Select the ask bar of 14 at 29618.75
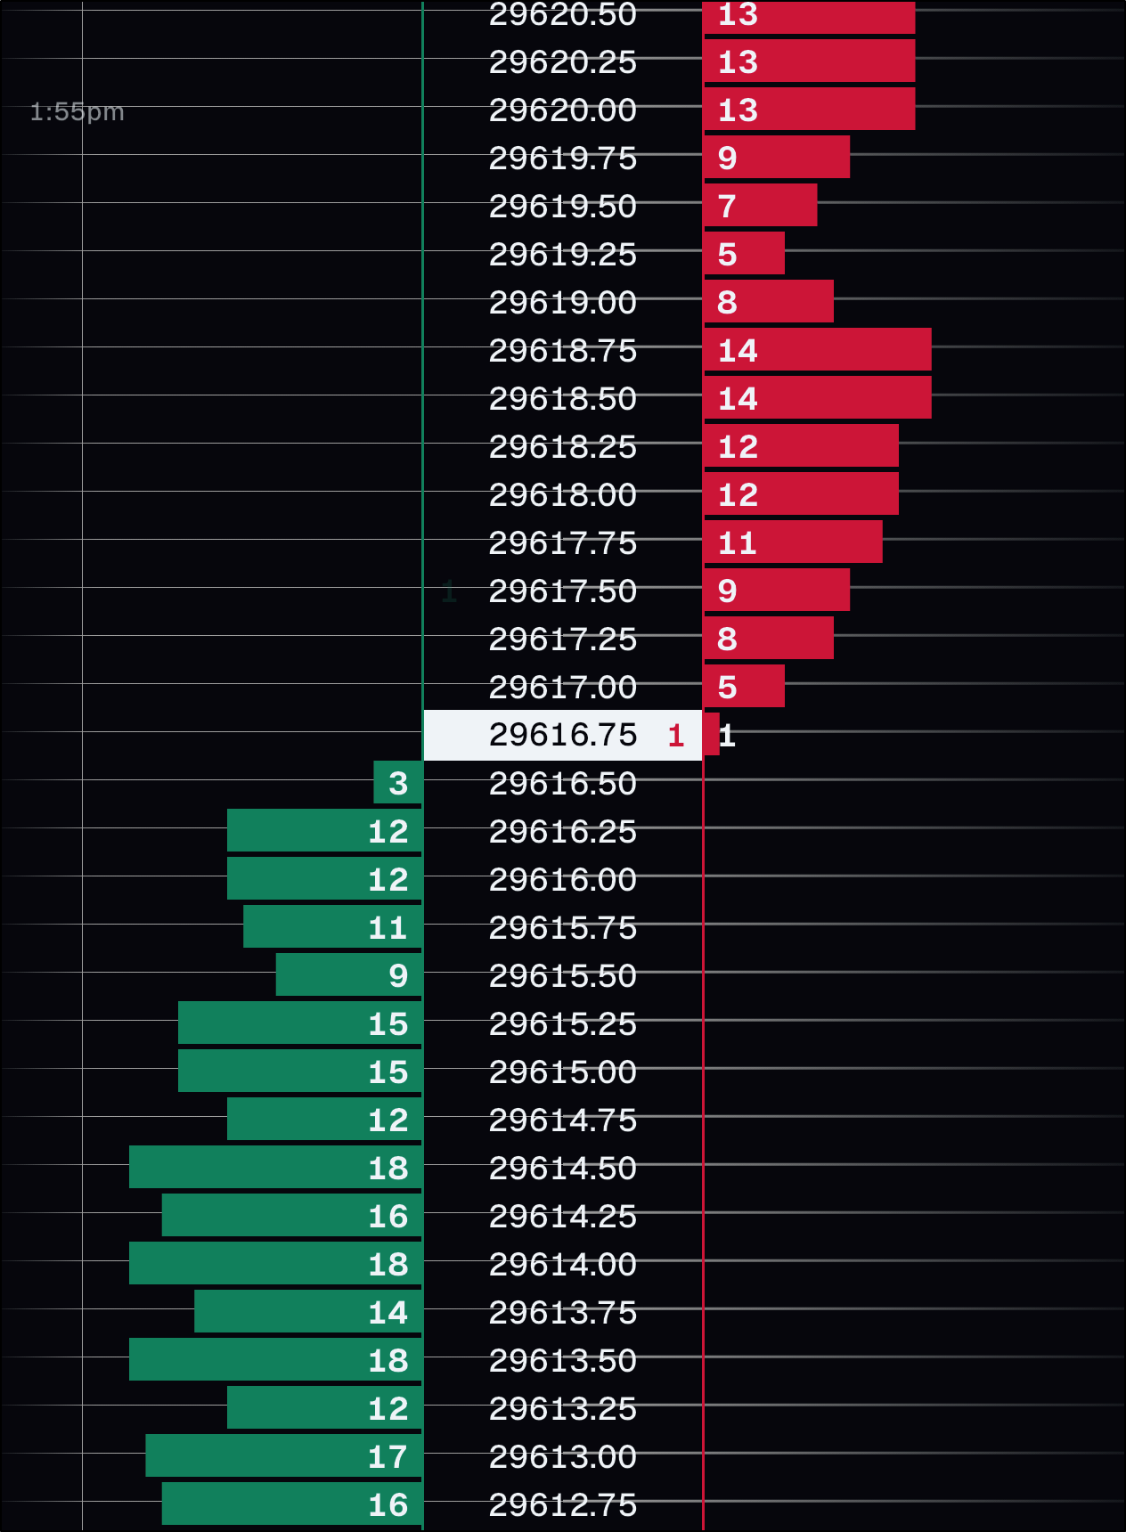 (818, 349)
